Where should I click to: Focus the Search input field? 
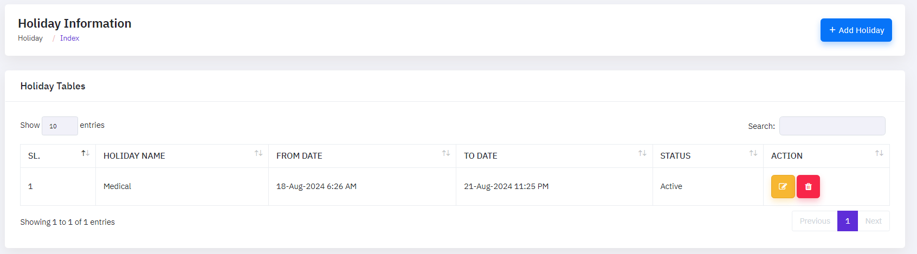click(832, 126)
